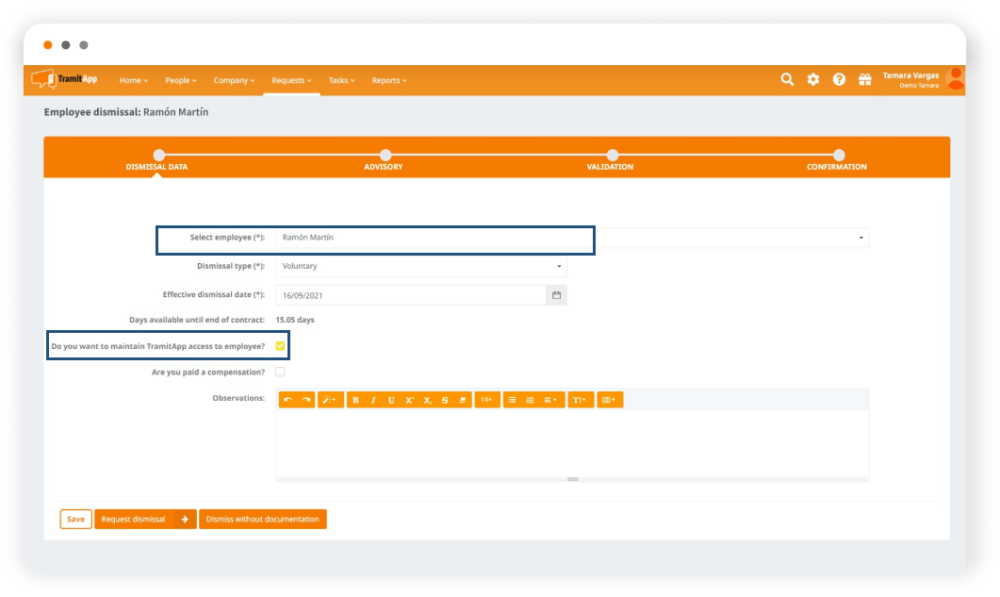Click Dismiss without documentation button
The height and width of the screenshot is (597, 1000).
(x=262, y=519)
